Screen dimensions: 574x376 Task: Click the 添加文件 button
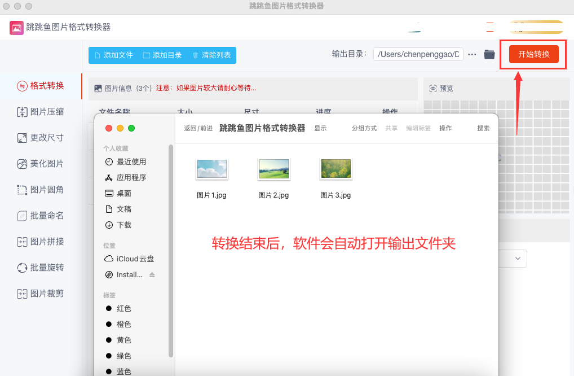click(x=113, y=55)
